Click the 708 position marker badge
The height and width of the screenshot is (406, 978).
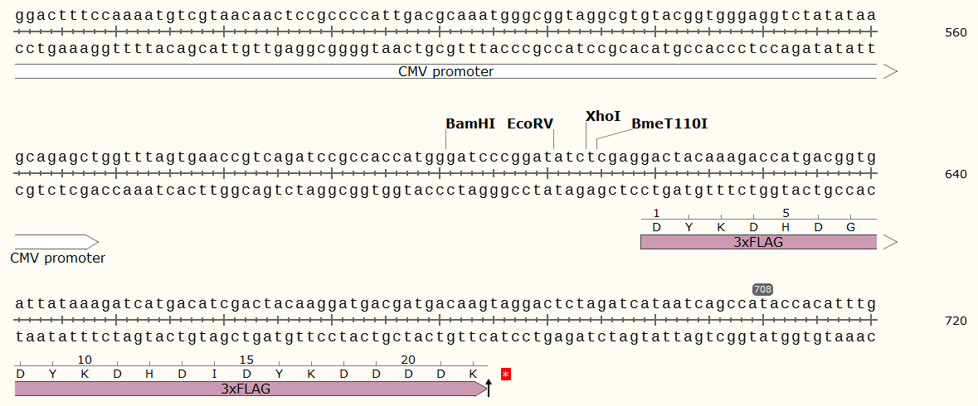(762, 289)
